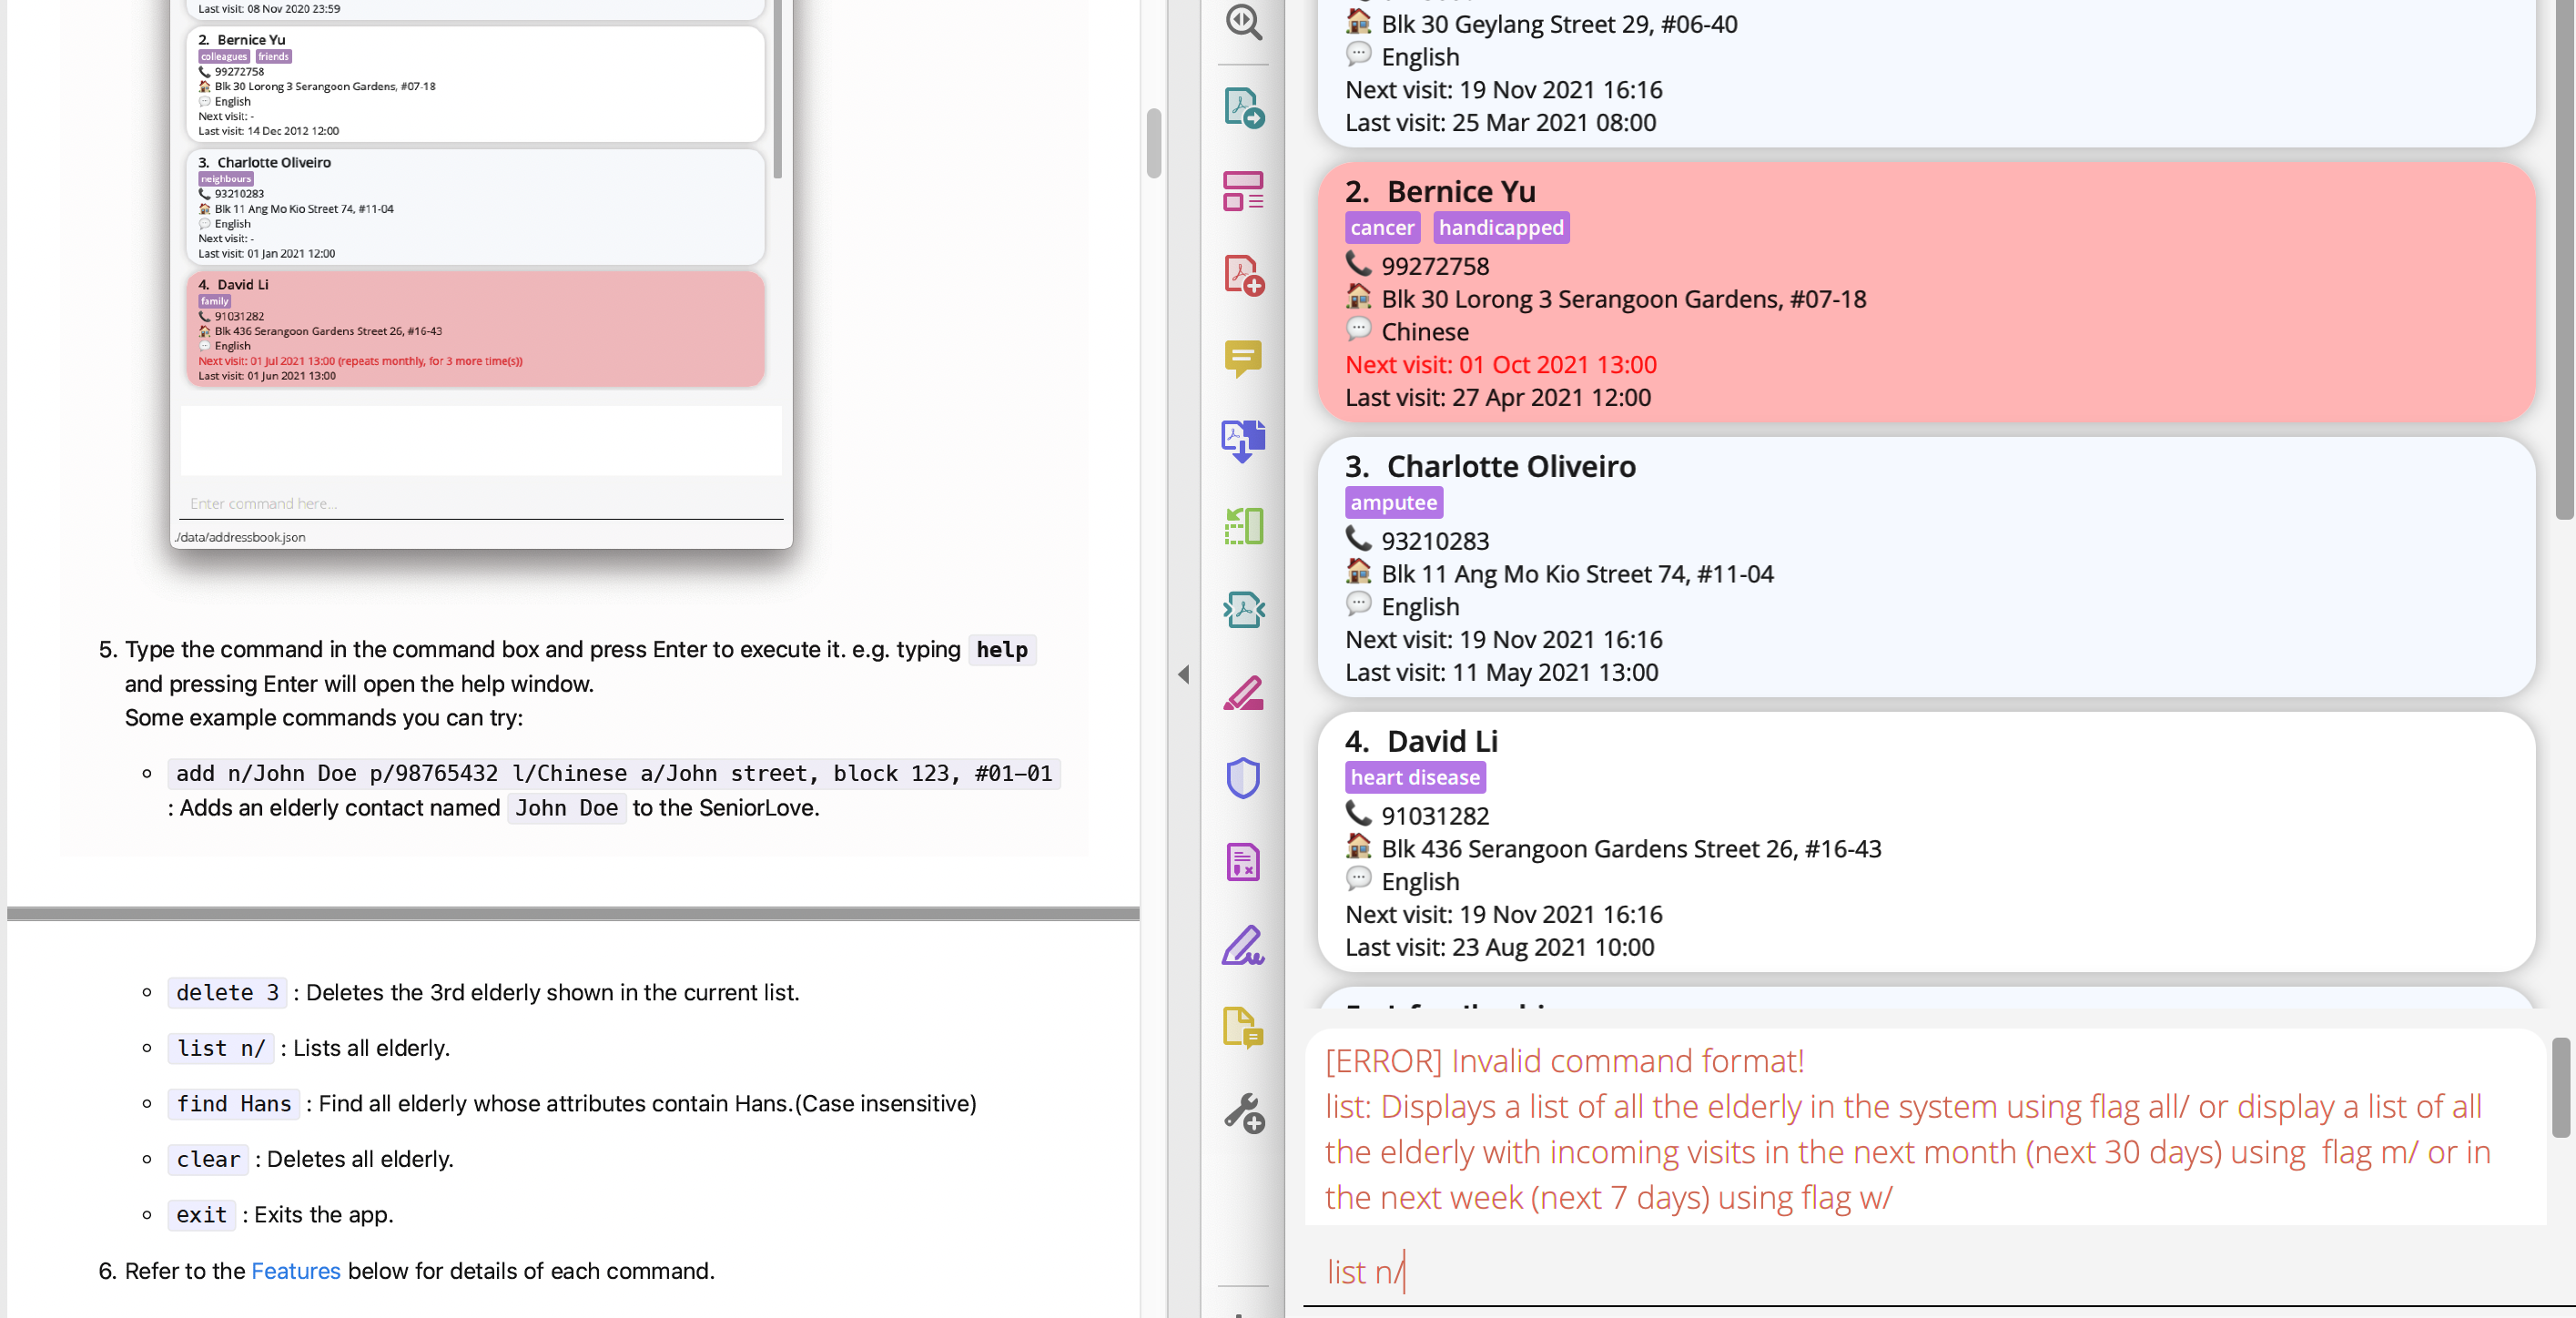The width and height of the screenshot is (2576, 1318).
Task: Open the green Organize Pages tool
Action: (1243, 525)
